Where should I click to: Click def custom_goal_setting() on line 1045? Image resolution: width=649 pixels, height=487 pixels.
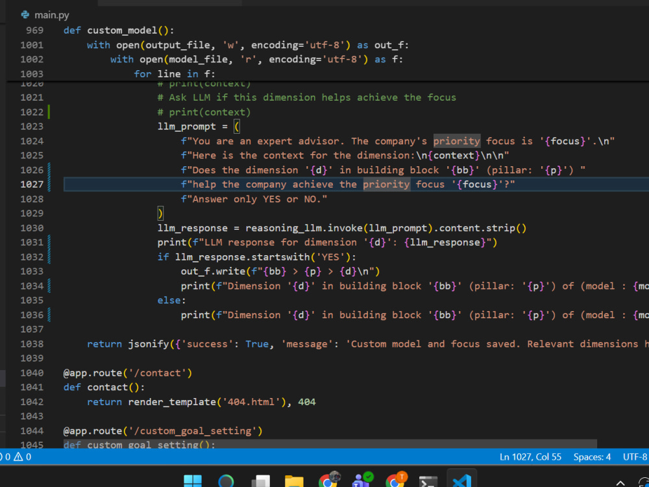click(x=139, y=445)
